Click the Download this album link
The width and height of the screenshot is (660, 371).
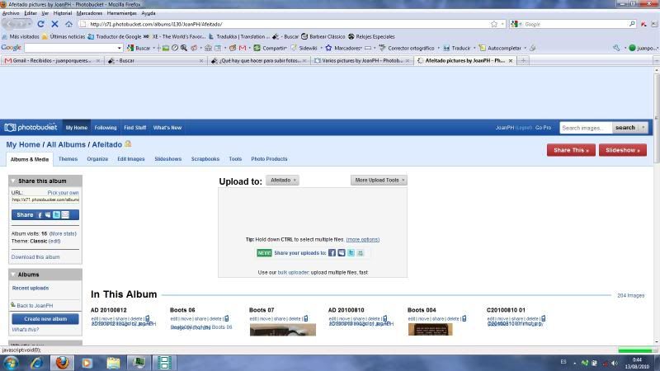[35, 257]
